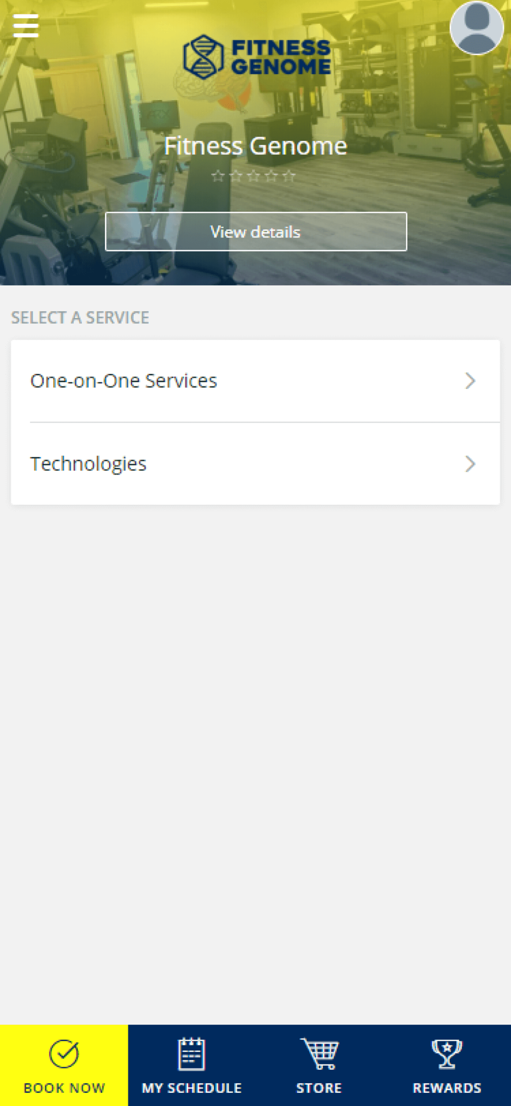Screen dimensions: 511x1106
Task: Rate with the first star
Action: 218,176
